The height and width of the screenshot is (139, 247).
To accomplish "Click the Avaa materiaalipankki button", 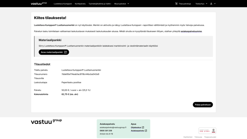I will pos(54,52).
